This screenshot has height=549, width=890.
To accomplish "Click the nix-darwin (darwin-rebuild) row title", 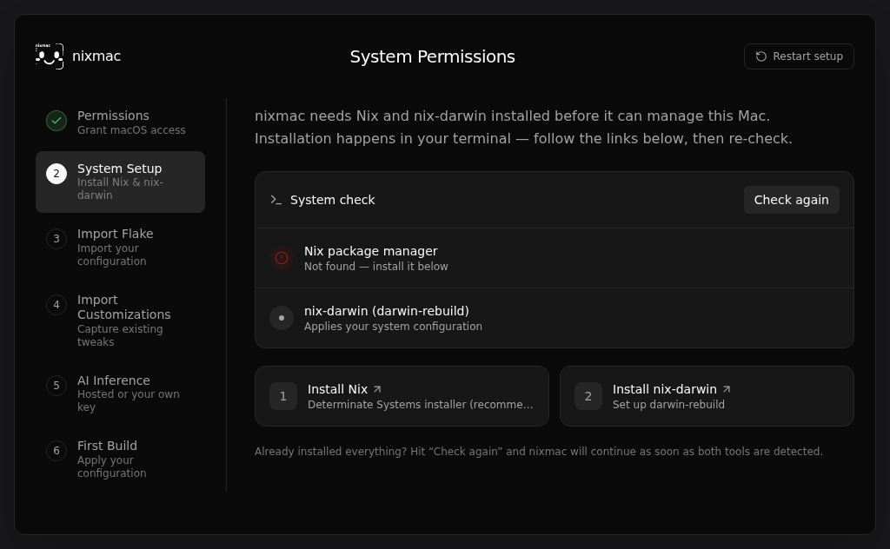I will [x=387, y=311].
